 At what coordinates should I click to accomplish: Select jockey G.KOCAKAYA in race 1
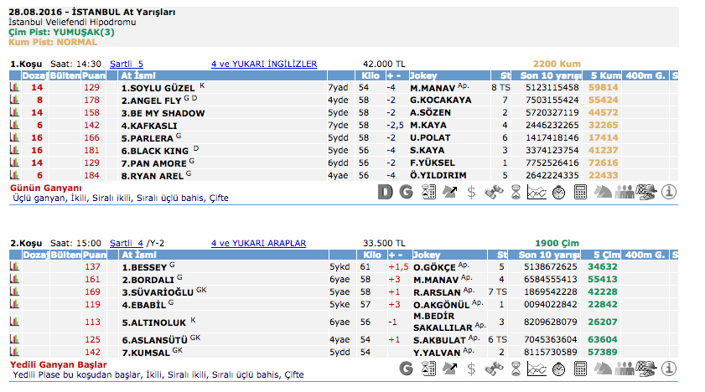440,100
